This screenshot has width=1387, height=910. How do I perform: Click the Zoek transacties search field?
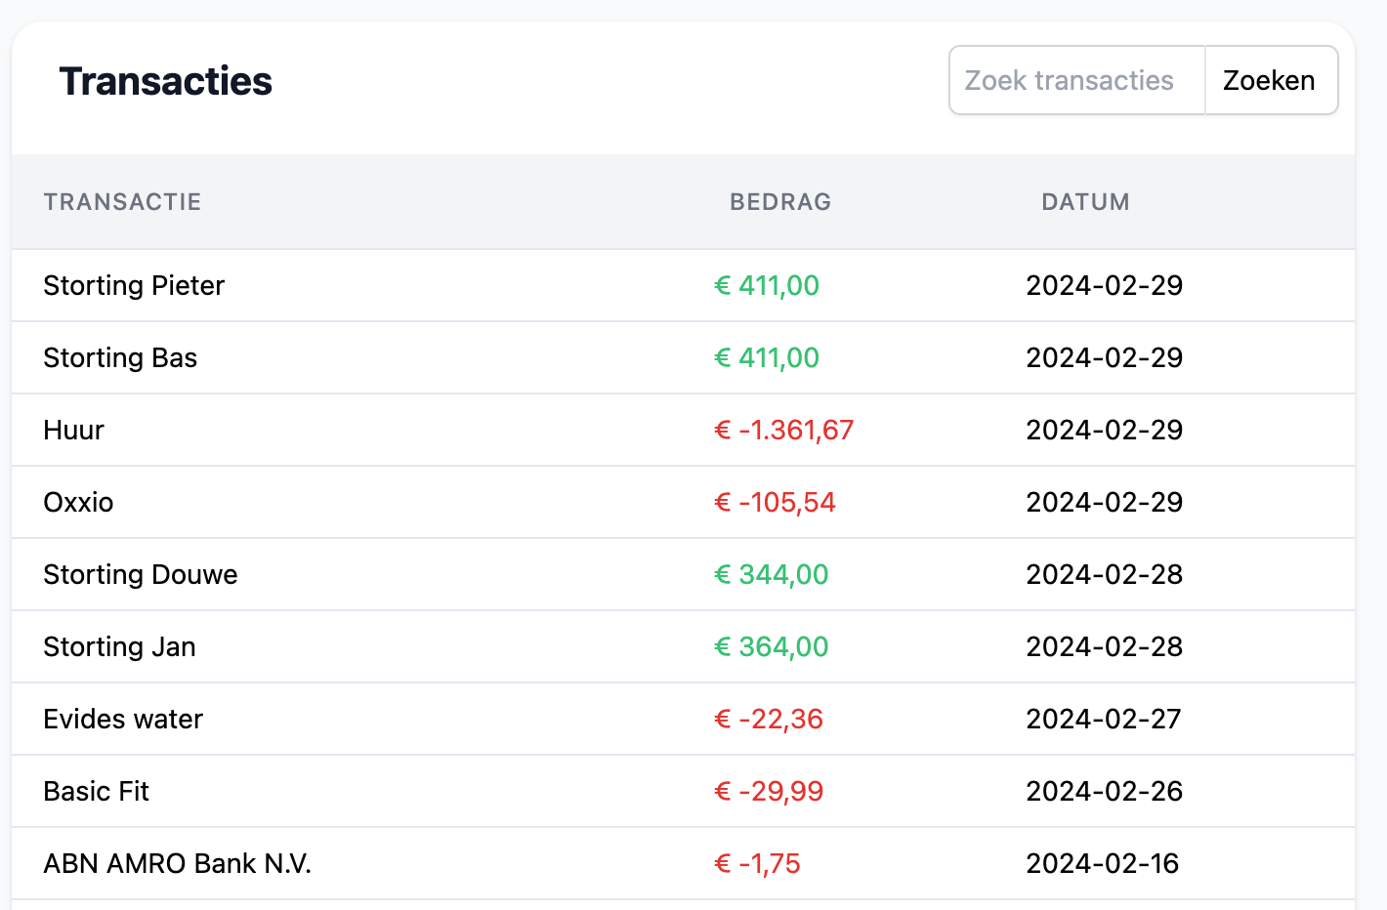click(x=1074, y=80)
